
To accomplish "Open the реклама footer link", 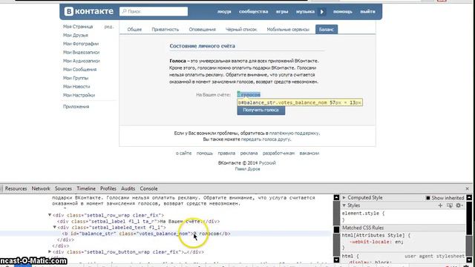I will (249, 154).
